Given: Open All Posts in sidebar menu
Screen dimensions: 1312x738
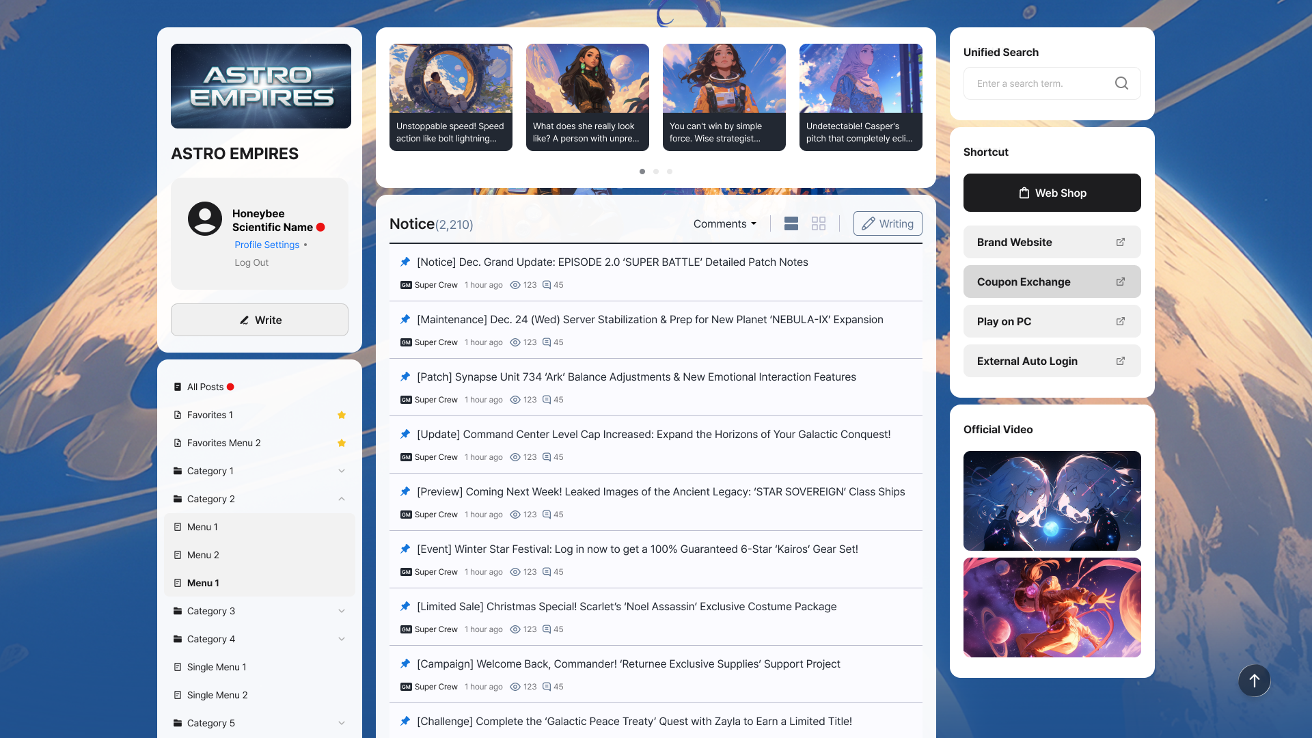Looking at the screenshot, I should [205, 387].
